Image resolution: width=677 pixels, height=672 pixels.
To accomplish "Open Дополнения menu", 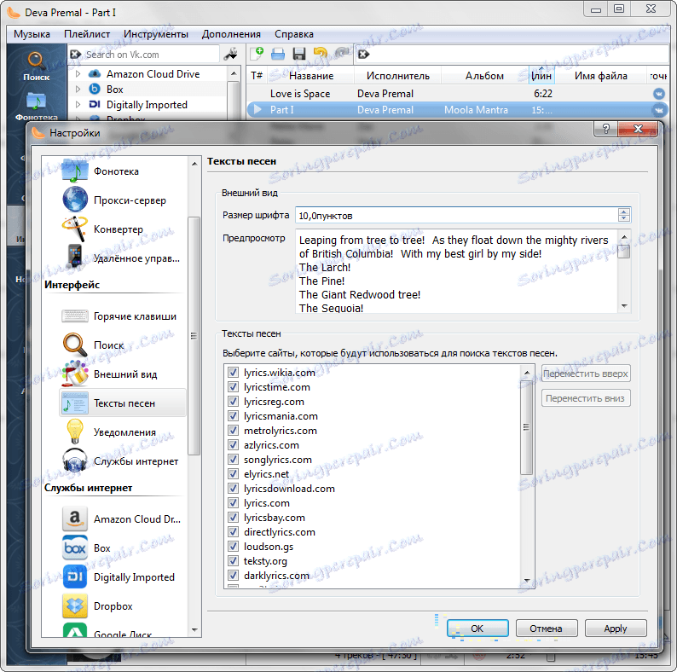I will 231,34.
